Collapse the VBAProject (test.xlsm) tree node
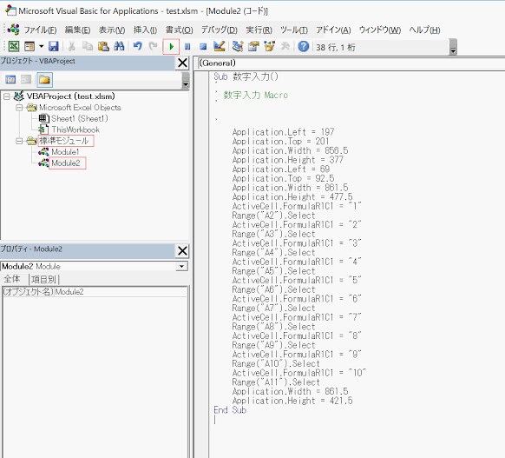 (x=7, y=96)
